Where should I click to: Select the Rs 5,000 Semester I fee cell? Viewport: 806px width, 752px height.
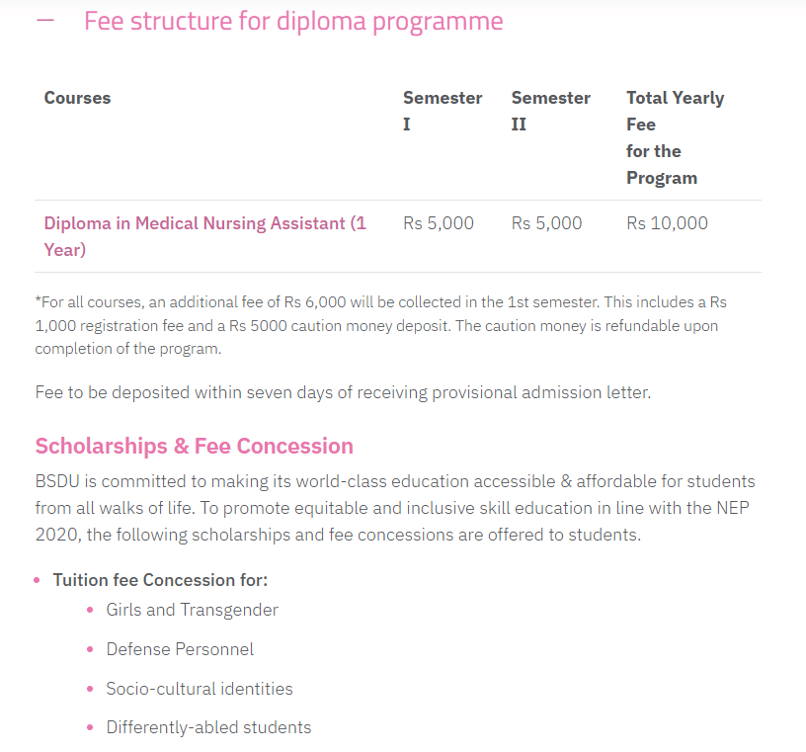pos(439,223)
